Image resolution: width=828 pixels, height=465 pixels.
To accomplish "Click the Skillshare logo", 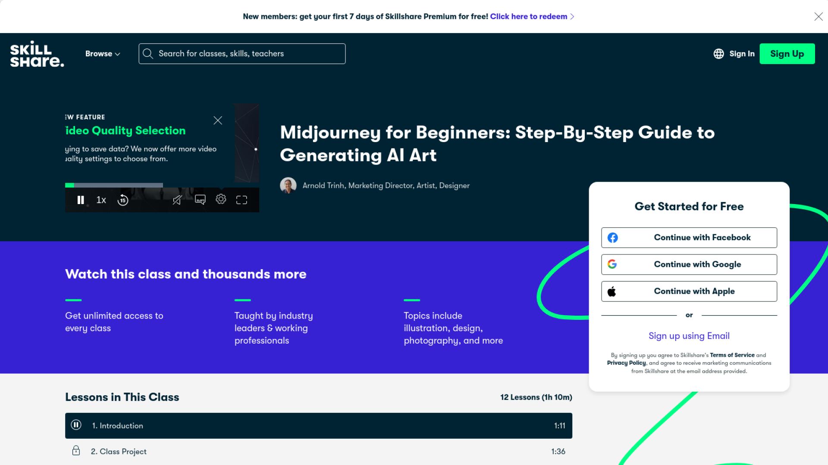I will click(x=37, y=54).
